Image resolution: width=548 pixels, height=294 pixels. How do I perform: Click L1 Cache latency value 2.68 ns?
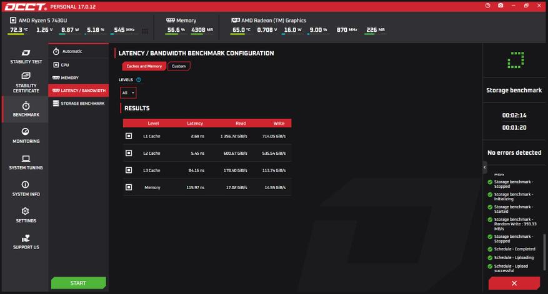point(197,136)
